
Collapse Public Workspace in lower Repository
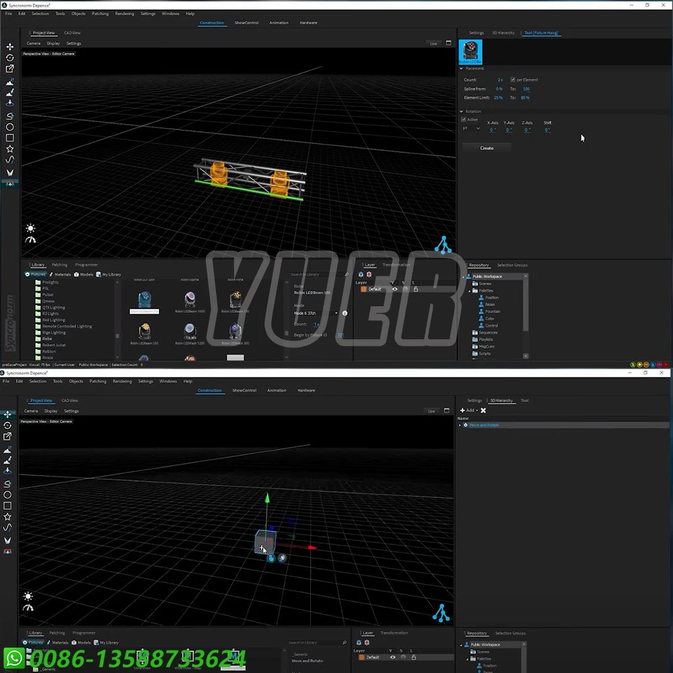[462, 645]
